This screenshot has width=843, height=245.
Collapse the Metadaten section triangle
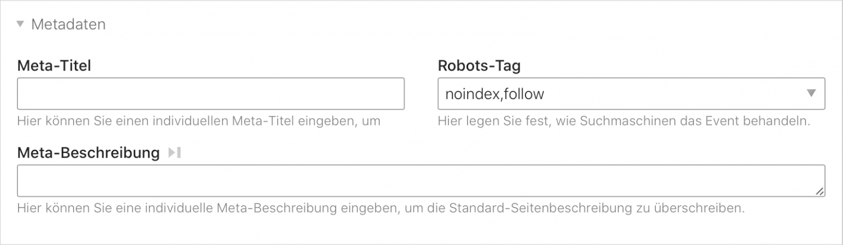[20, 25]
